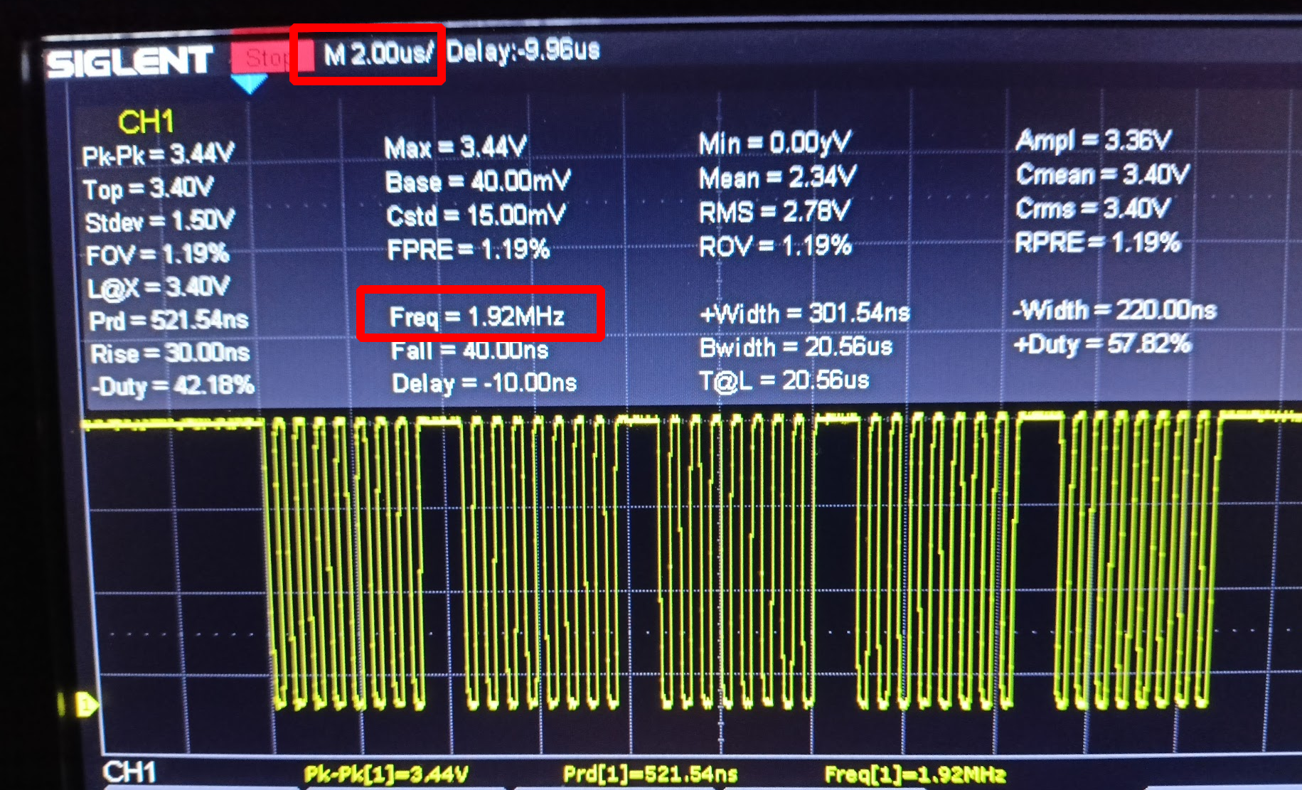Click the blue trigger position marker
Viewport: 1302px width, 790px height.
point(249,85)
